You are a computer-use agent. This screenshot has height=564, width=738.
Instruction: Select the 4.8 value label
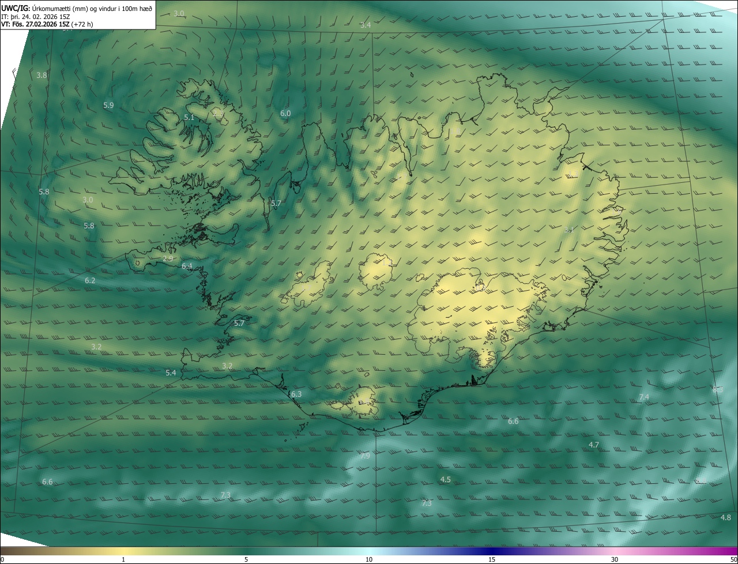pos(726,517)
